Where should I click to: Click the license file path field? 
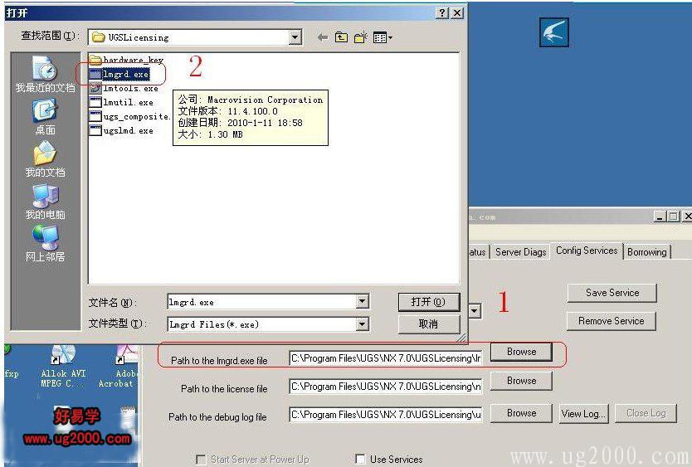[x=386, y=387]
